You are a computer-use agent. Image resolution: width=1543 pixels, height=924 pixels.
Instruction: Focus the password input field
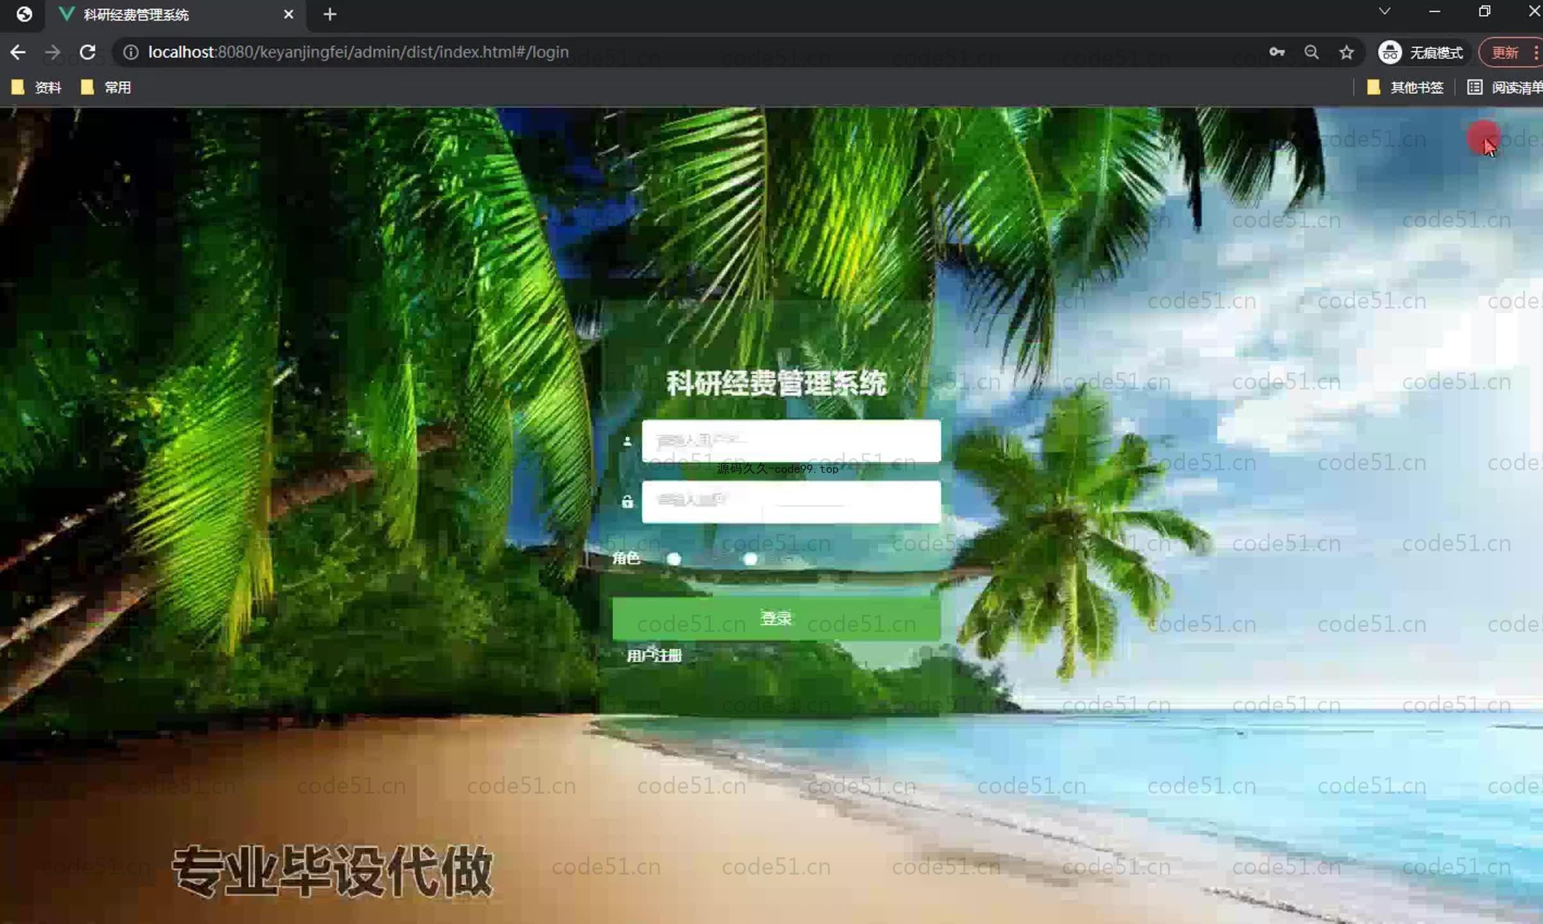tap(791, 502)
